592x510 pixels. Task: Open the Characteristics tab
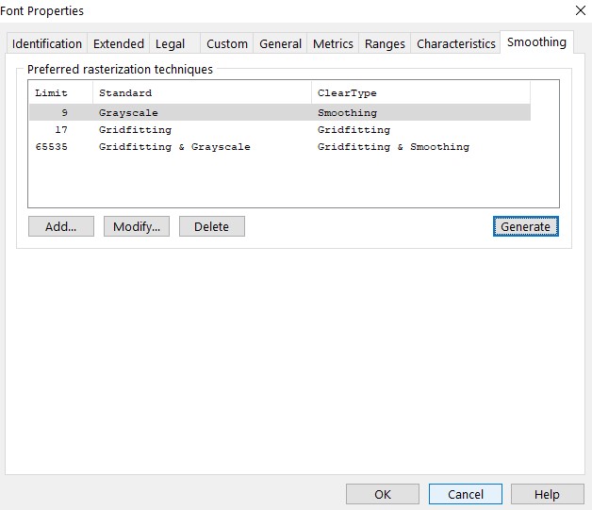[456, 43]
